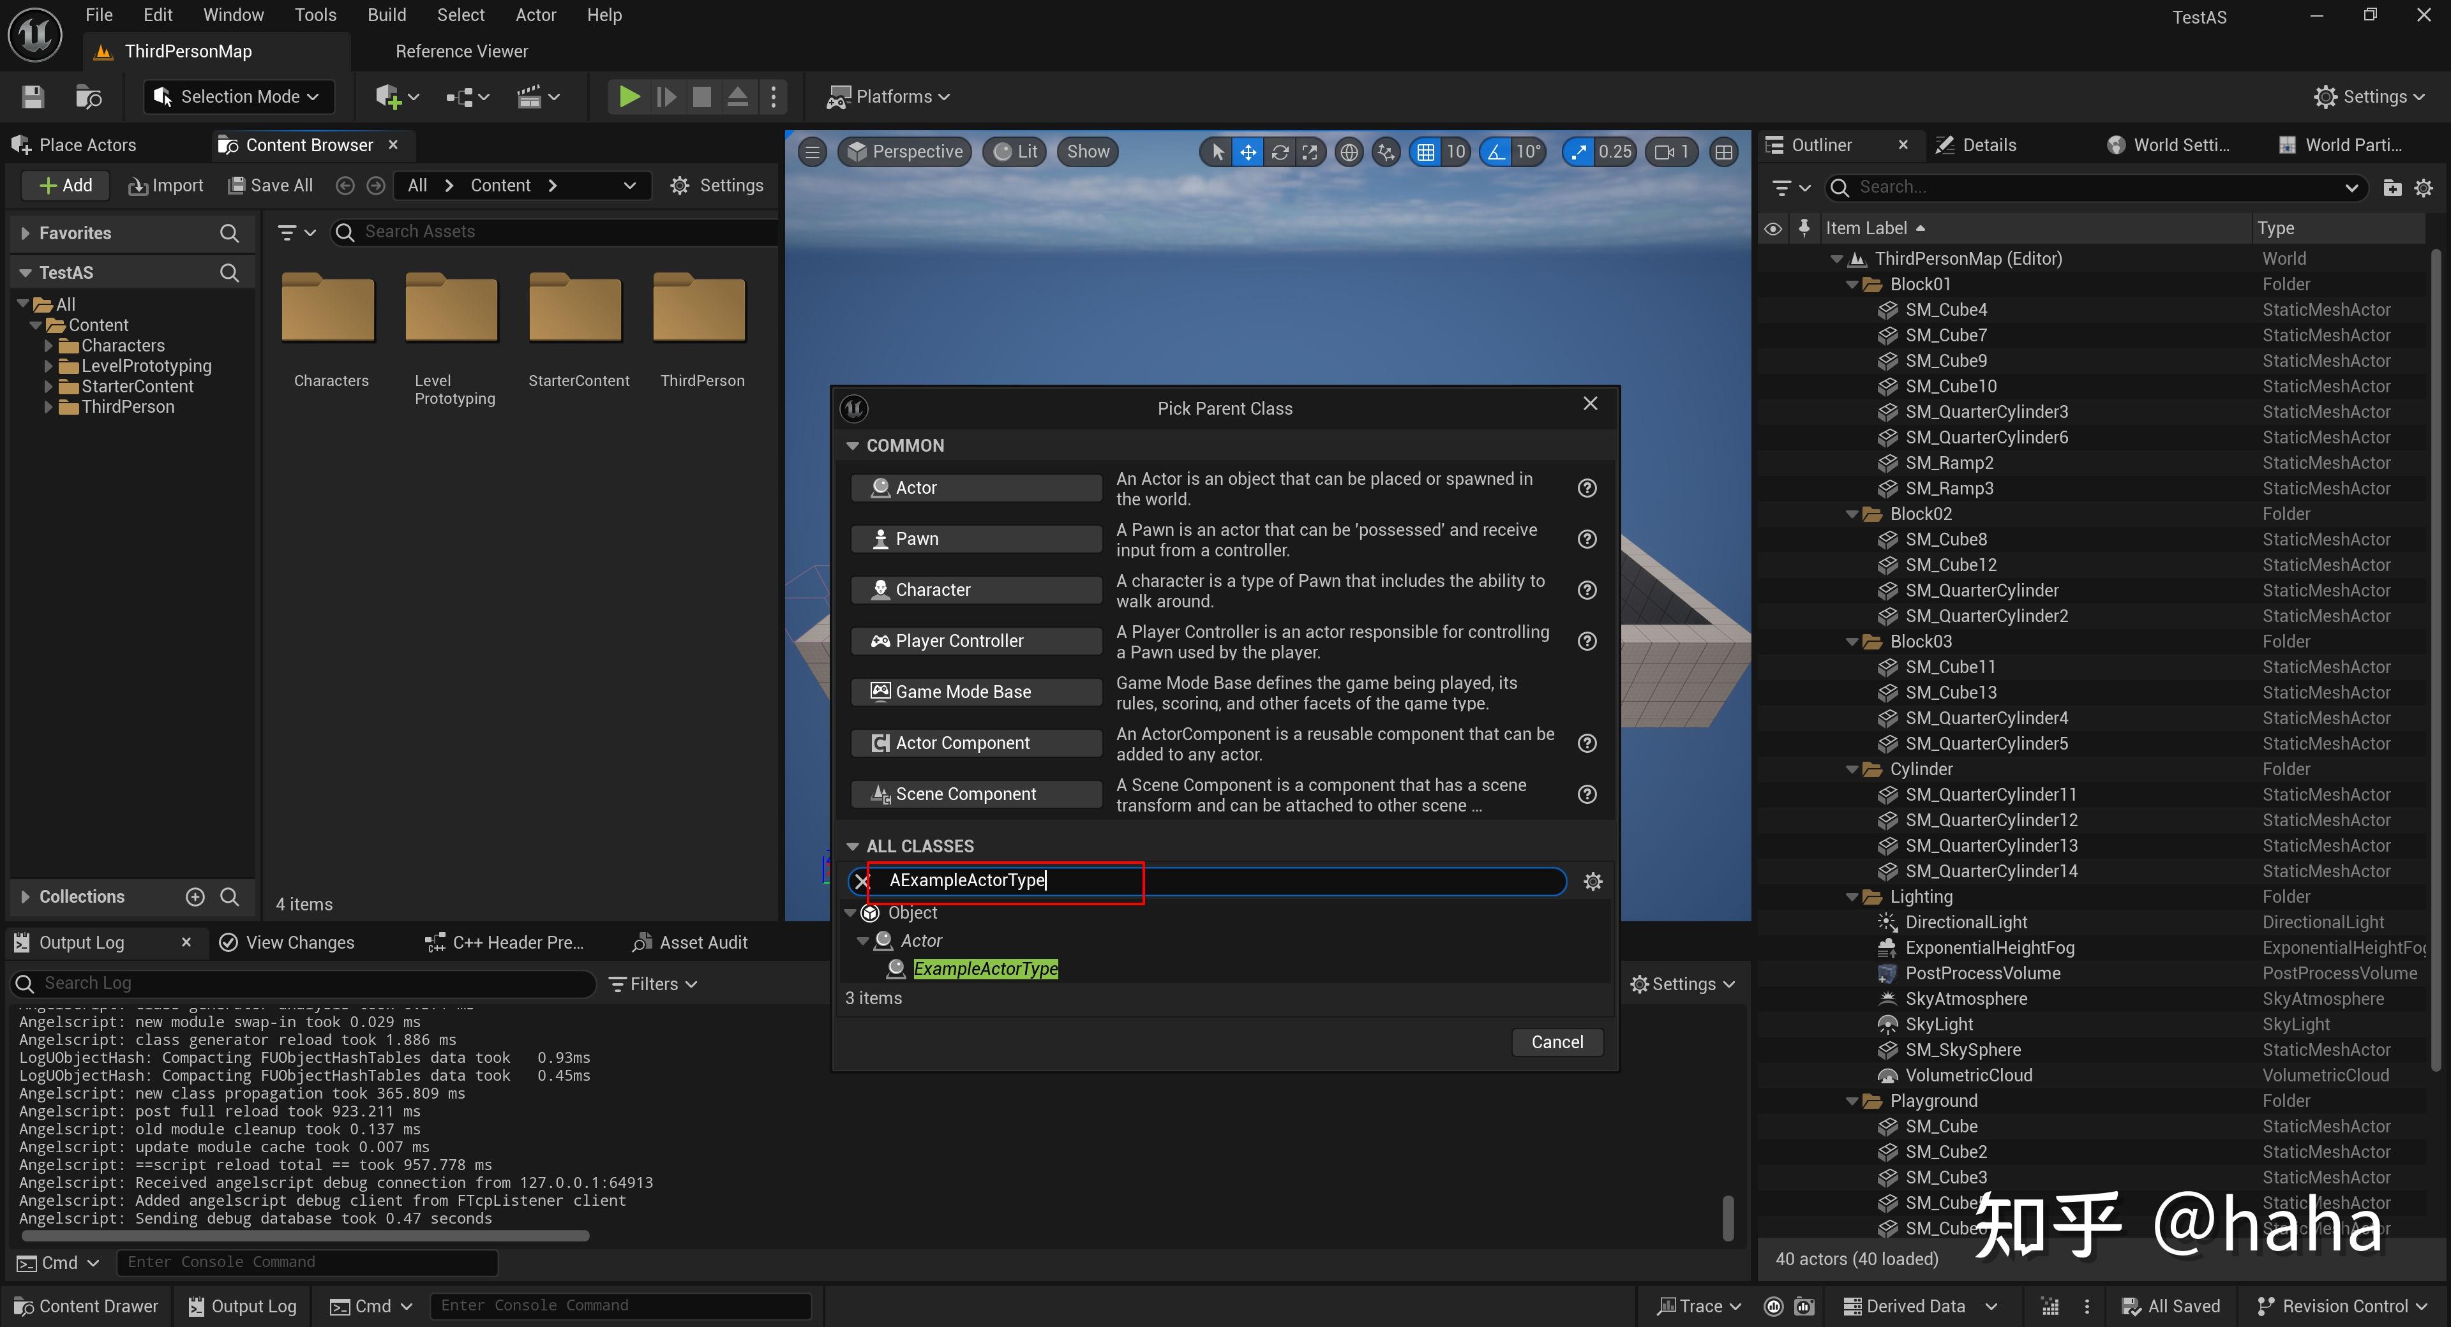Add a new collection with plus icon
Image resolution: width=2451 pixels, height=1327 pixels.
click(195, 897)
